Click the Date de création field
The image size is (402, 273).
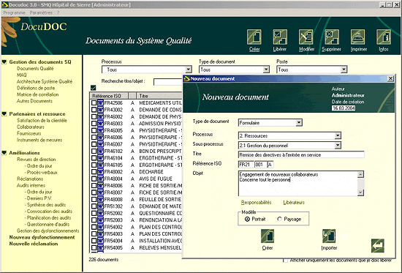click(x=344, y=108)
